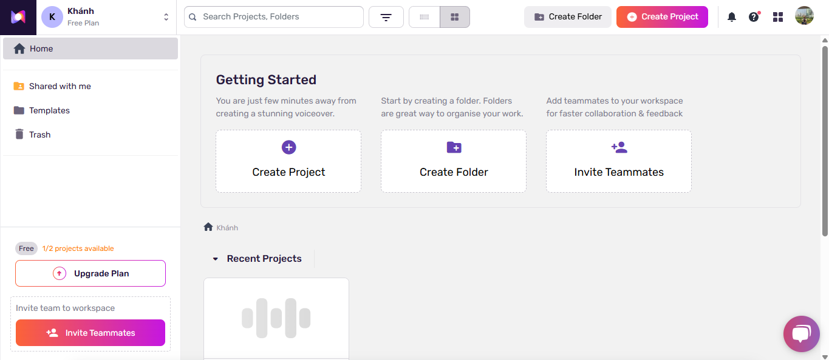Collapse the Recent Projects section

(x=215, y=259)
